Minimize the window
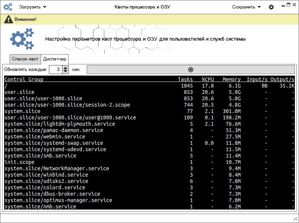The image size is (299, 223). point(283,6)
